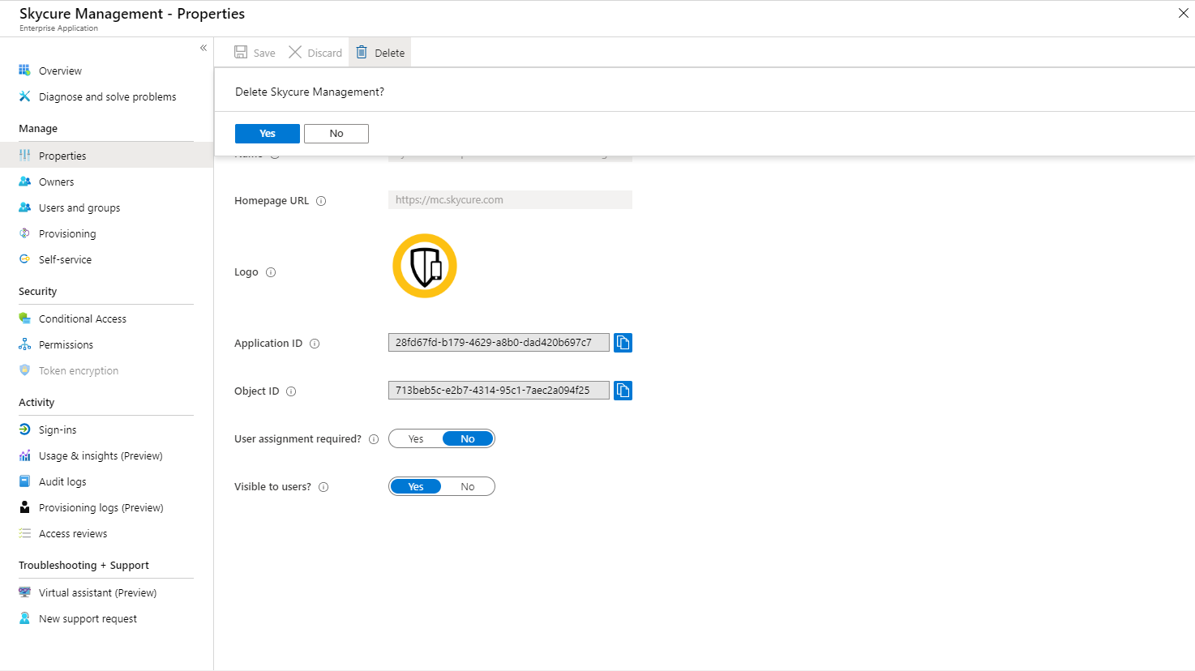
Task: Copy the Application ID to clipboard
Action: 623,343
